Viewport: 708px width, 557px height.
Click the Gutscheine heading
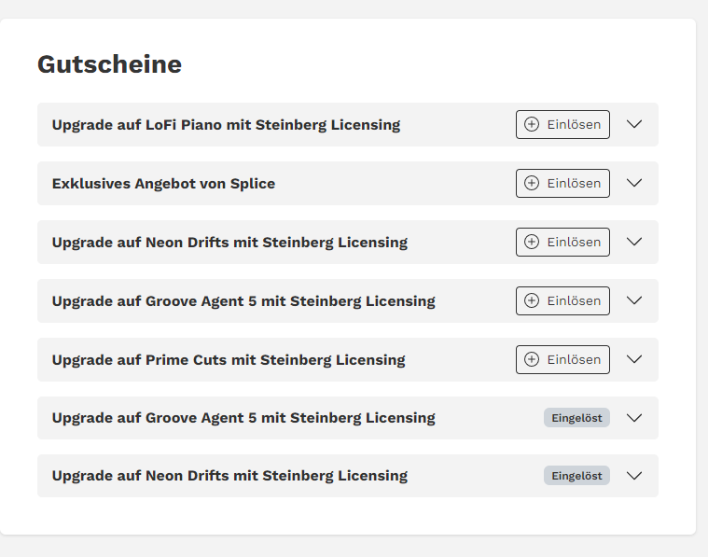[x=109, y=64]
